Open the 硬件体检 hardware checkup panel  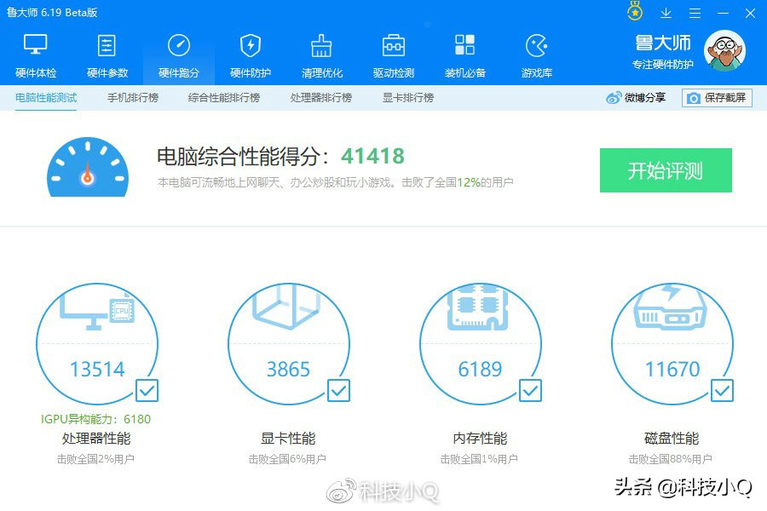coord(34,53)
